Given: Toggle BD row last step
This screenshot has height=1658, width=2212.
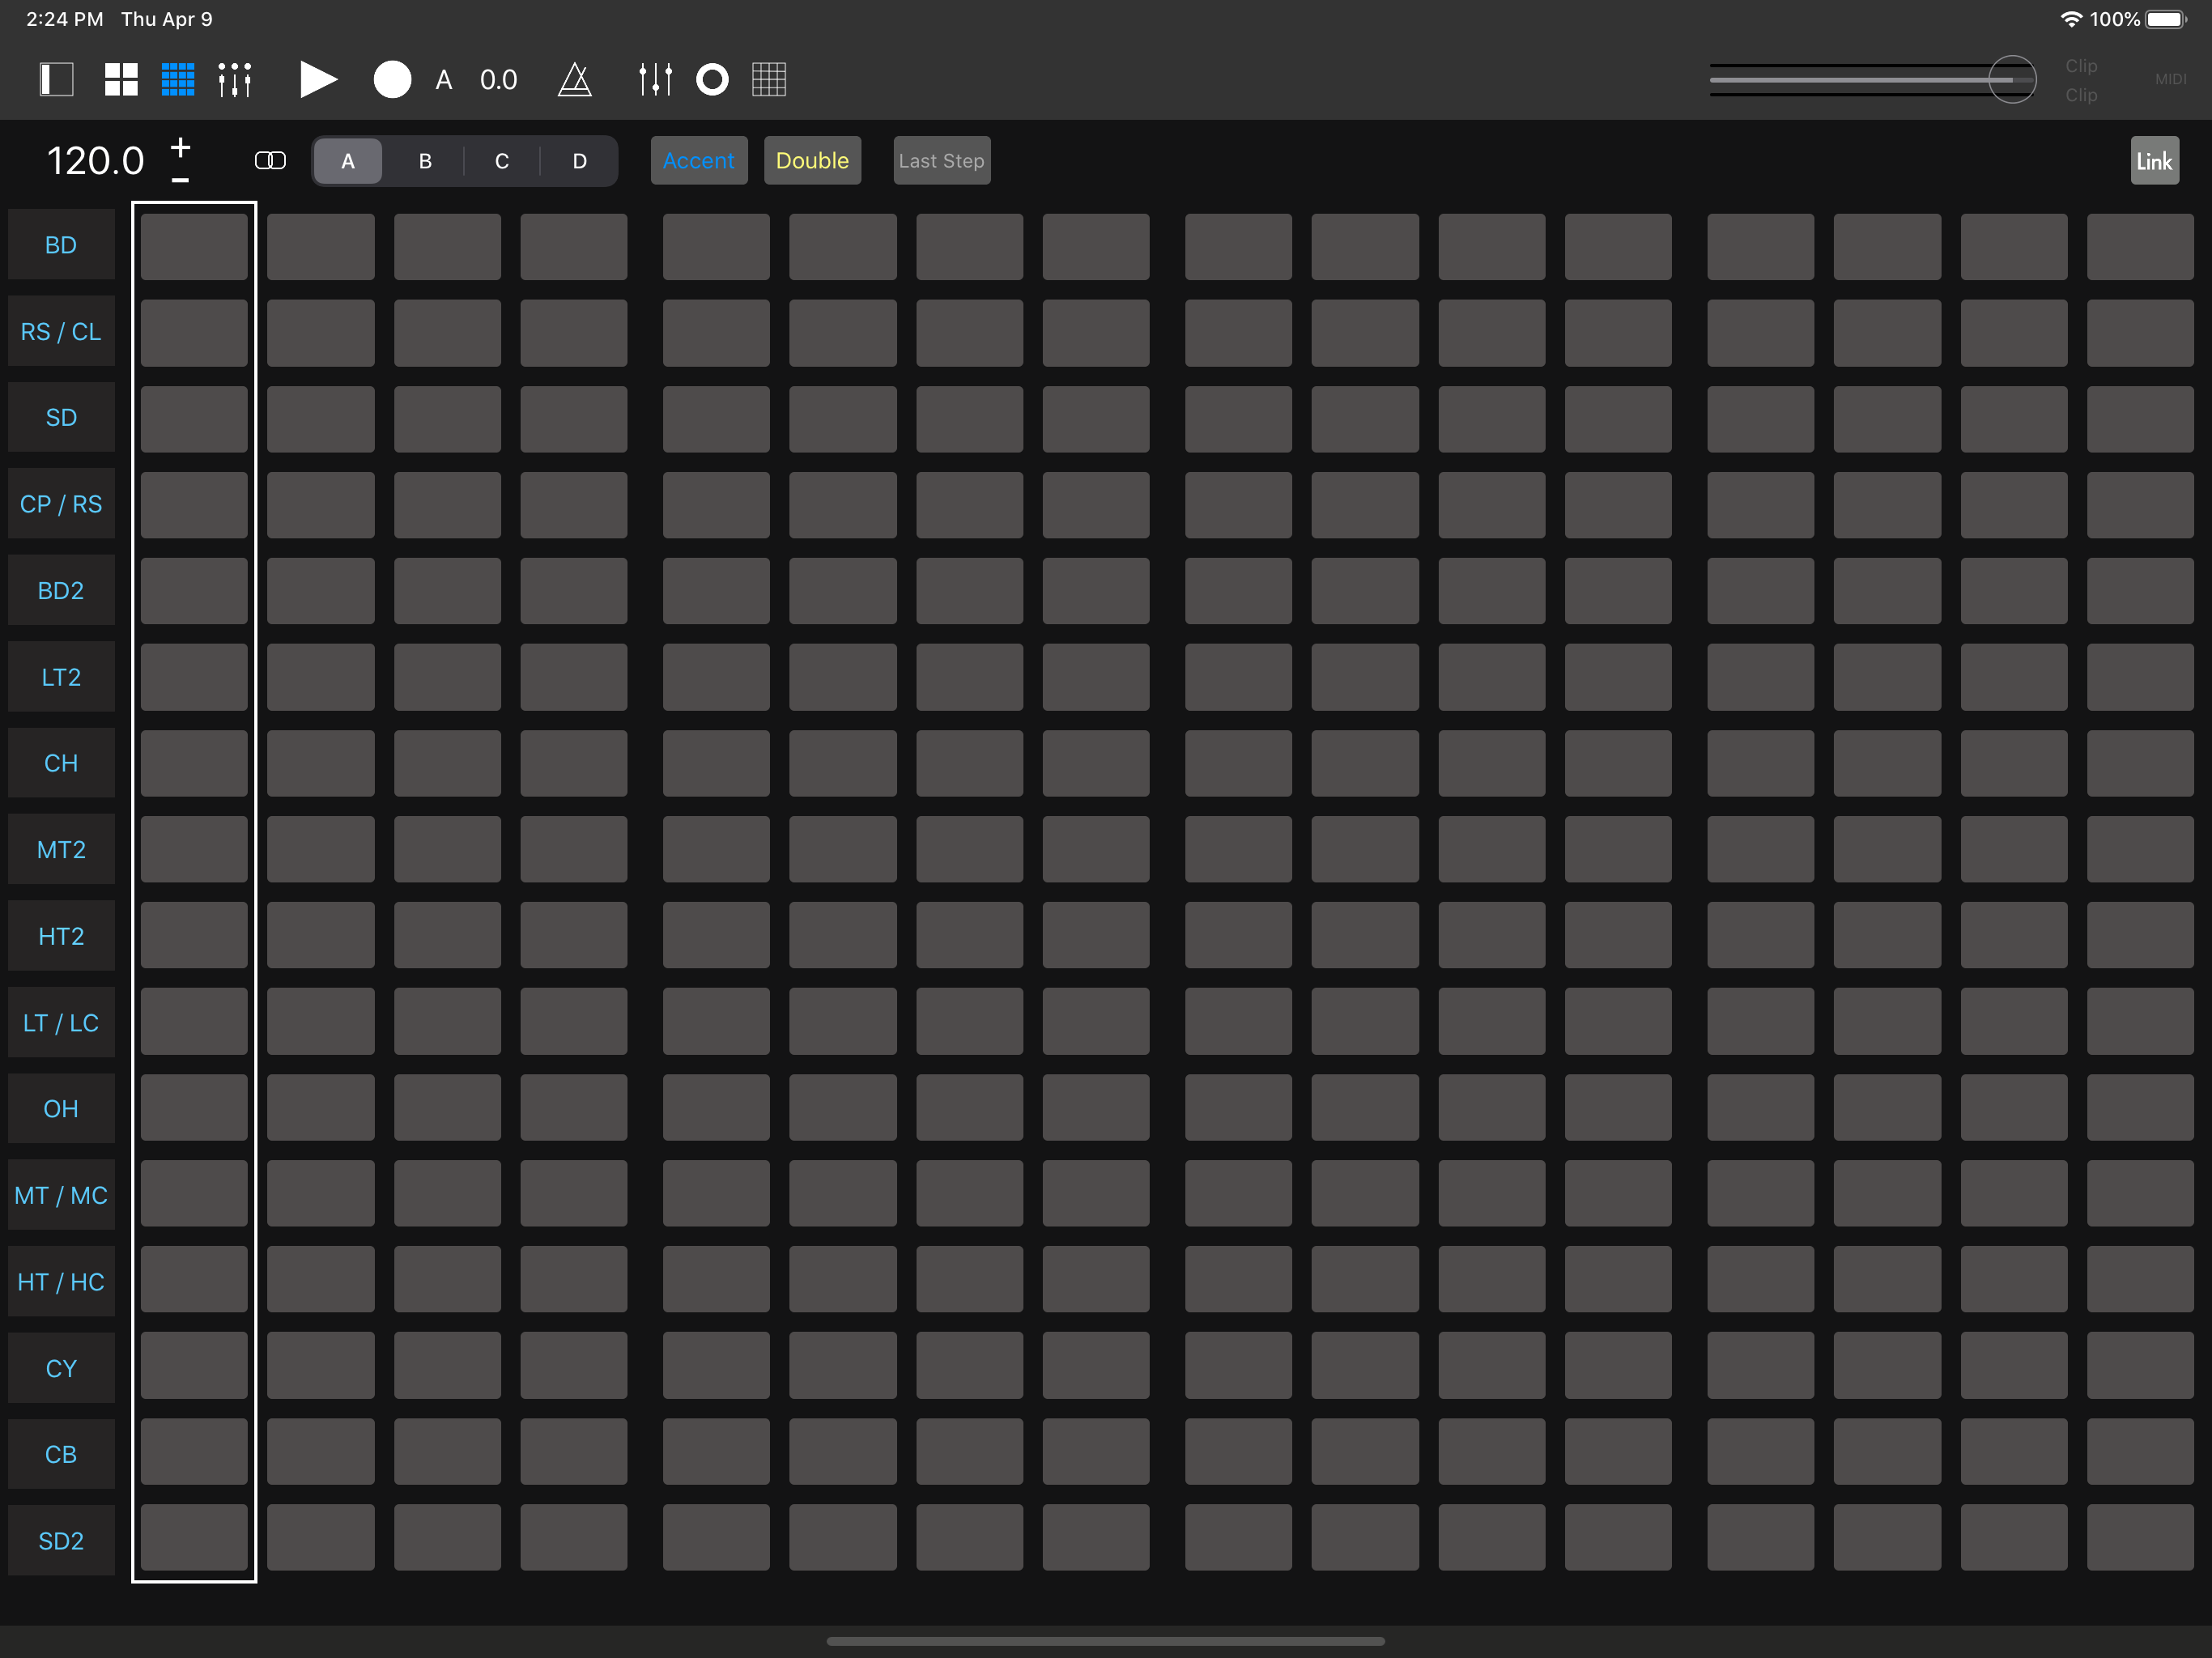Looking at the screenshot, I should point(2140,246).
